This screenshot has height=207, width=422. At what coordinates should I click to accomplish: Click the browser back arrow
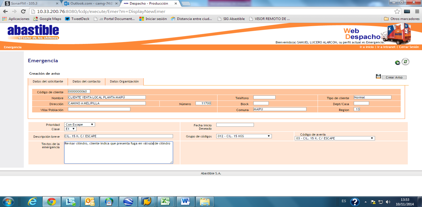pos(5,11)
